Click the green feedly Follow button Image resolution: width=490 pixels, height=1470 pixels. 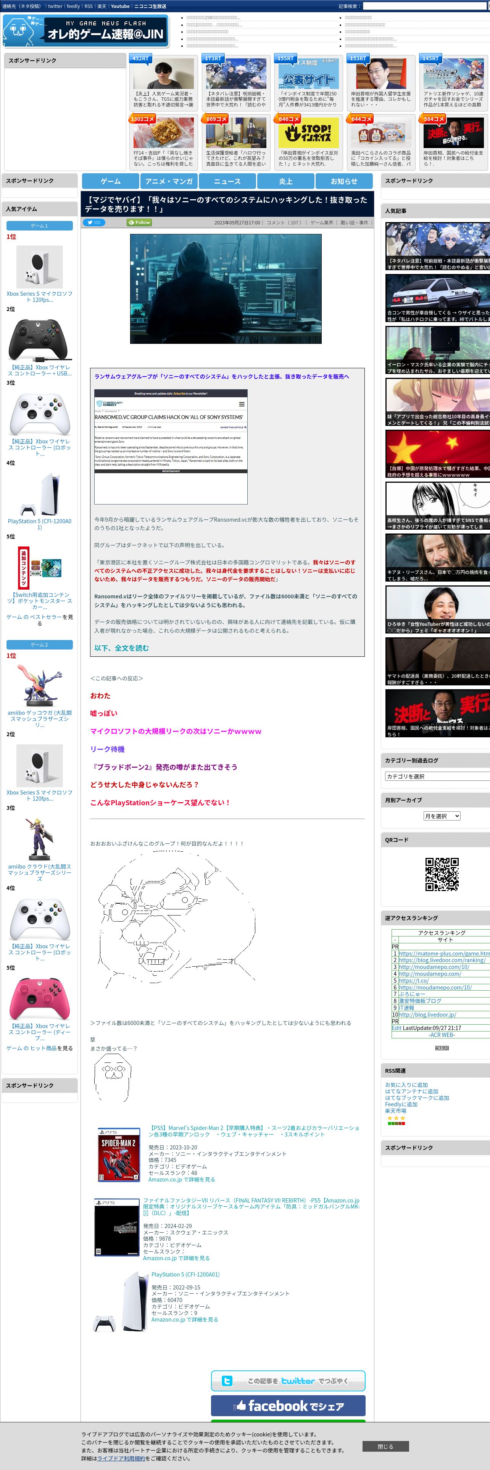[x=140, y=222]
